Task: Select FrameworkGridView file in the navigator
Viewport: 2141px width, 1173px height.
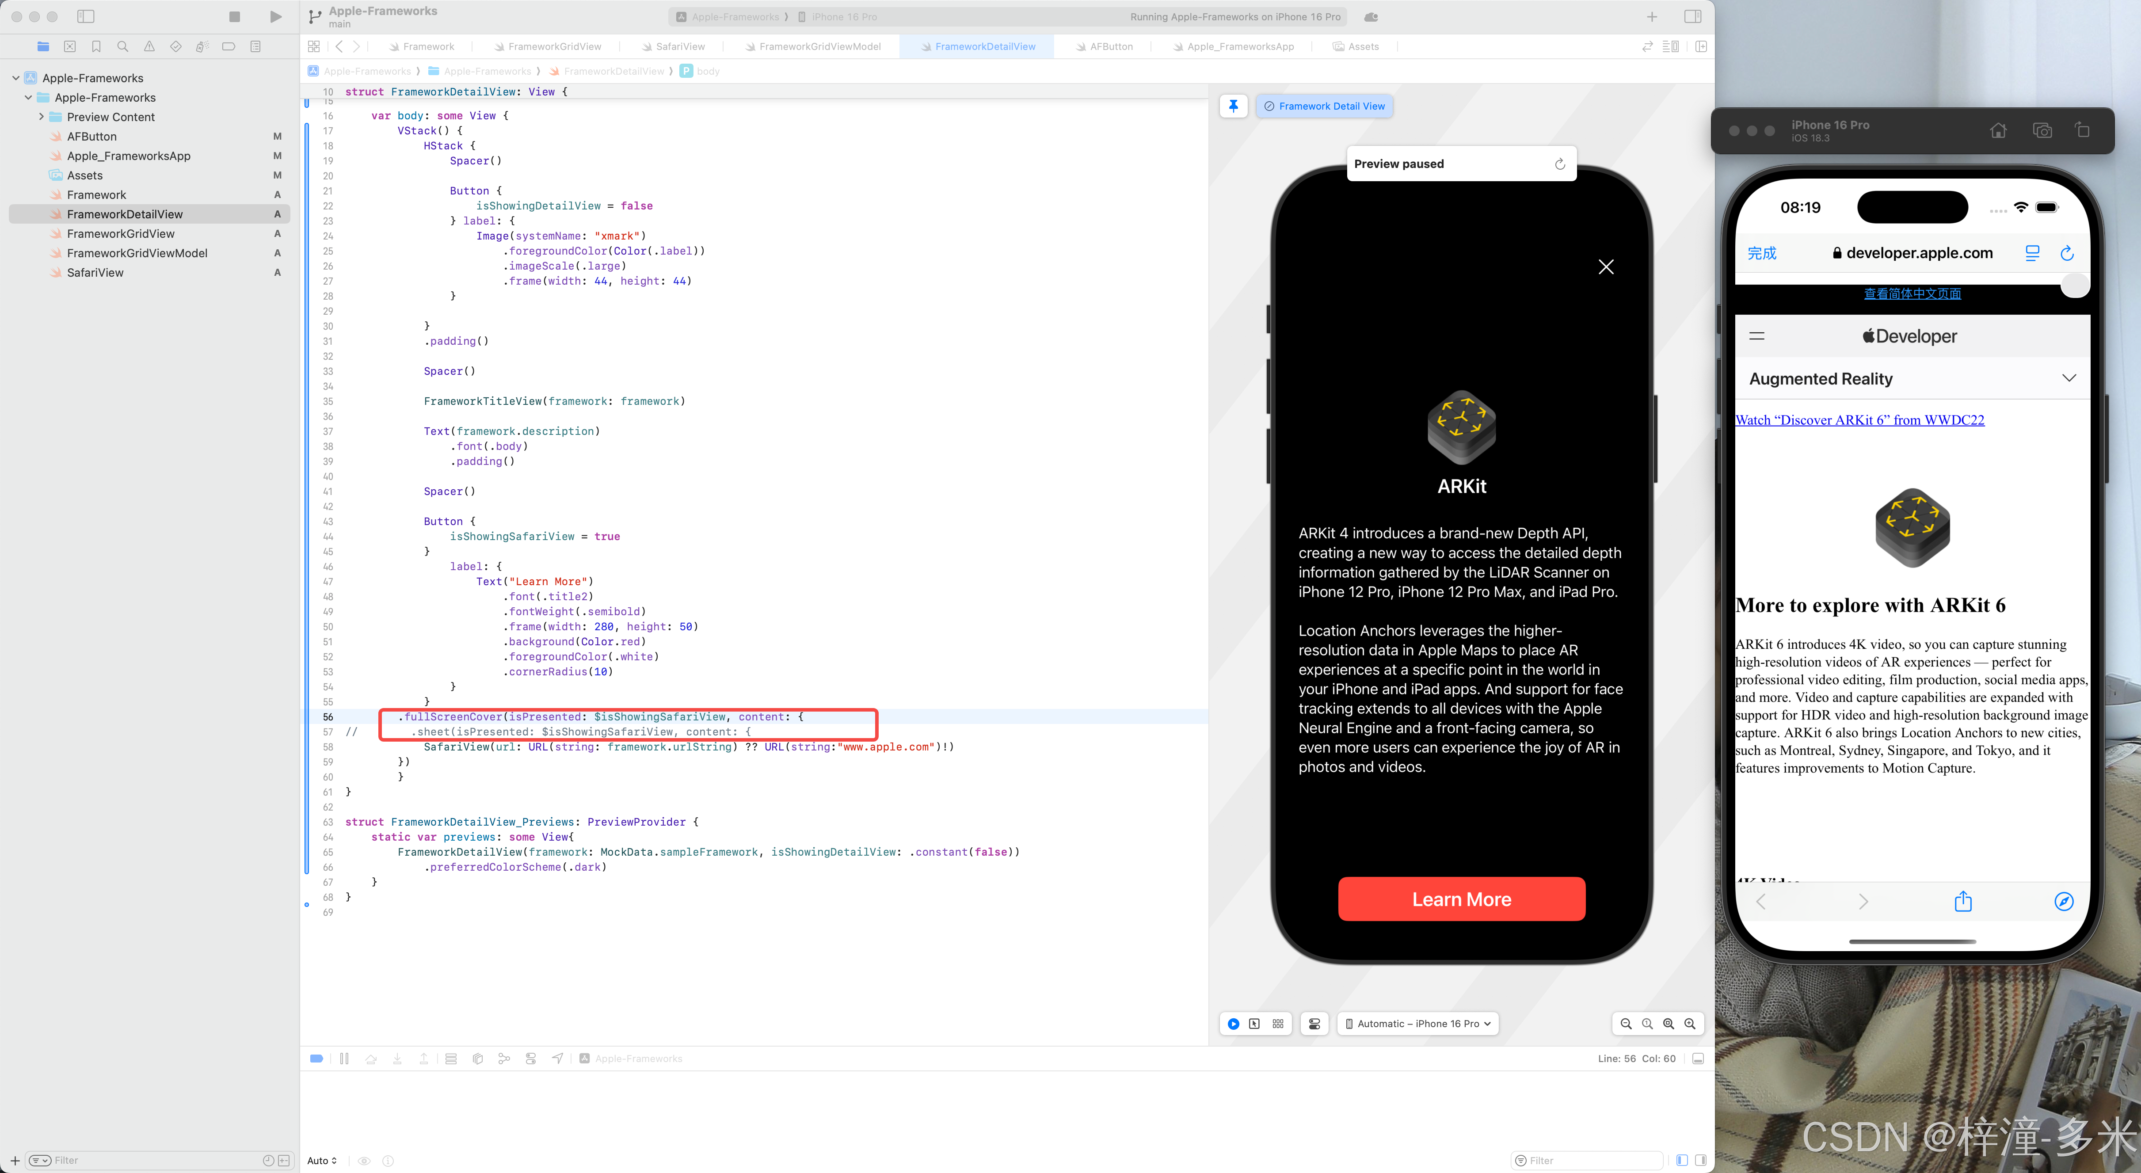Action: [x=121, y=234]
